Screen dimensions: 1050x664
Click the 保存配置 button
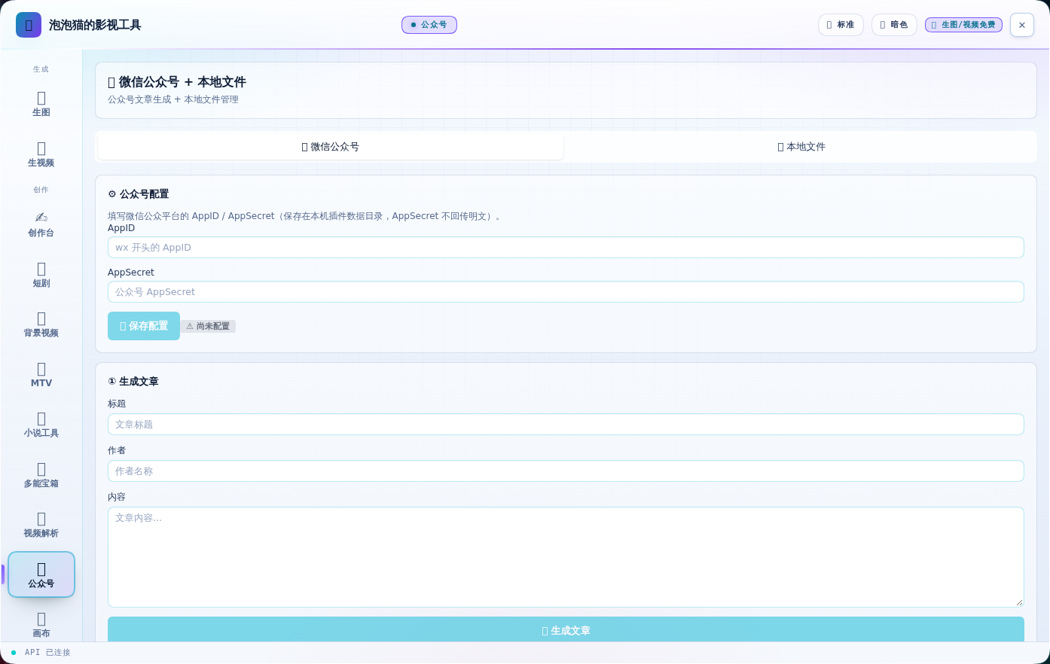144,326
